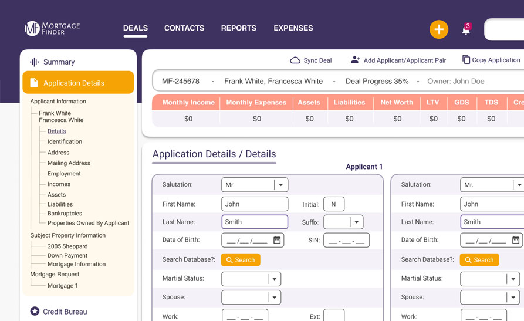Click Applicant 1 Initial field
The height and width of the screenshot is (321, 524).
tap(334, 204)
